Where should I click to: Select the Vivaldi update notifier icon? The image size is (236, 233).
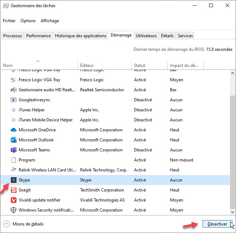click(14, 200)
